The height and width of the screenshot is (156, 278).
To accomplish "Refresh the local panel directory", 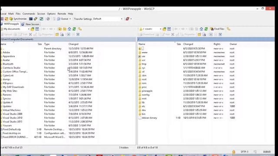I will [x=74, y=29].
